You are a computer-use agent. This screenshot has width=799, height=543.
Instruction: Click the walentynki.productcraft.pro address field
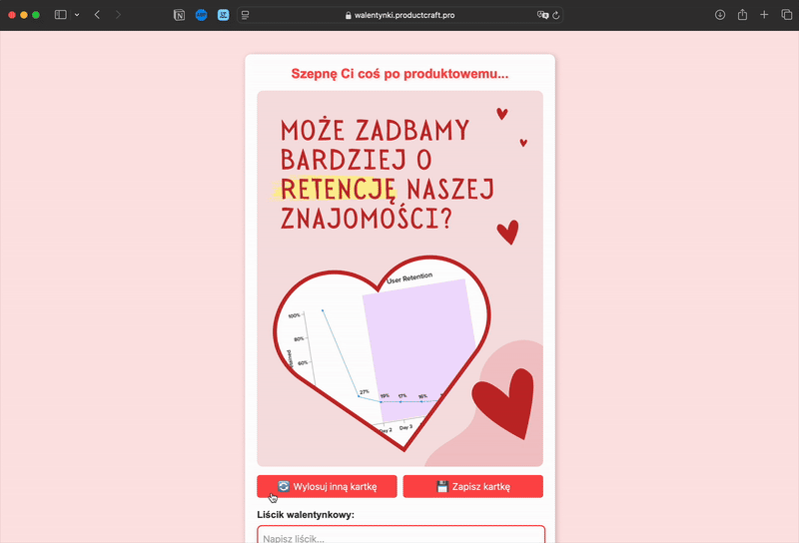pos(400,15)
